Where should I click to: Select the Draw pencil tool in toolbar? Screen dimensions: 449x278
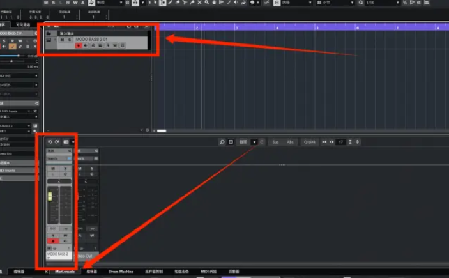point(170,3)
